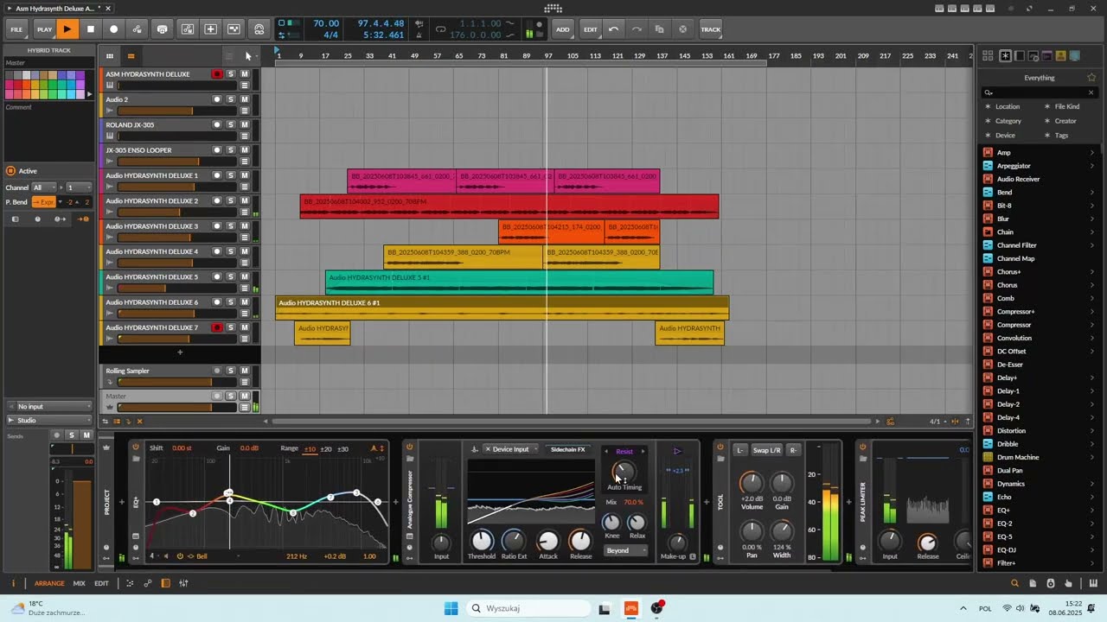
Task: Open the Sidechain FX slot
Action: [568, 449]
